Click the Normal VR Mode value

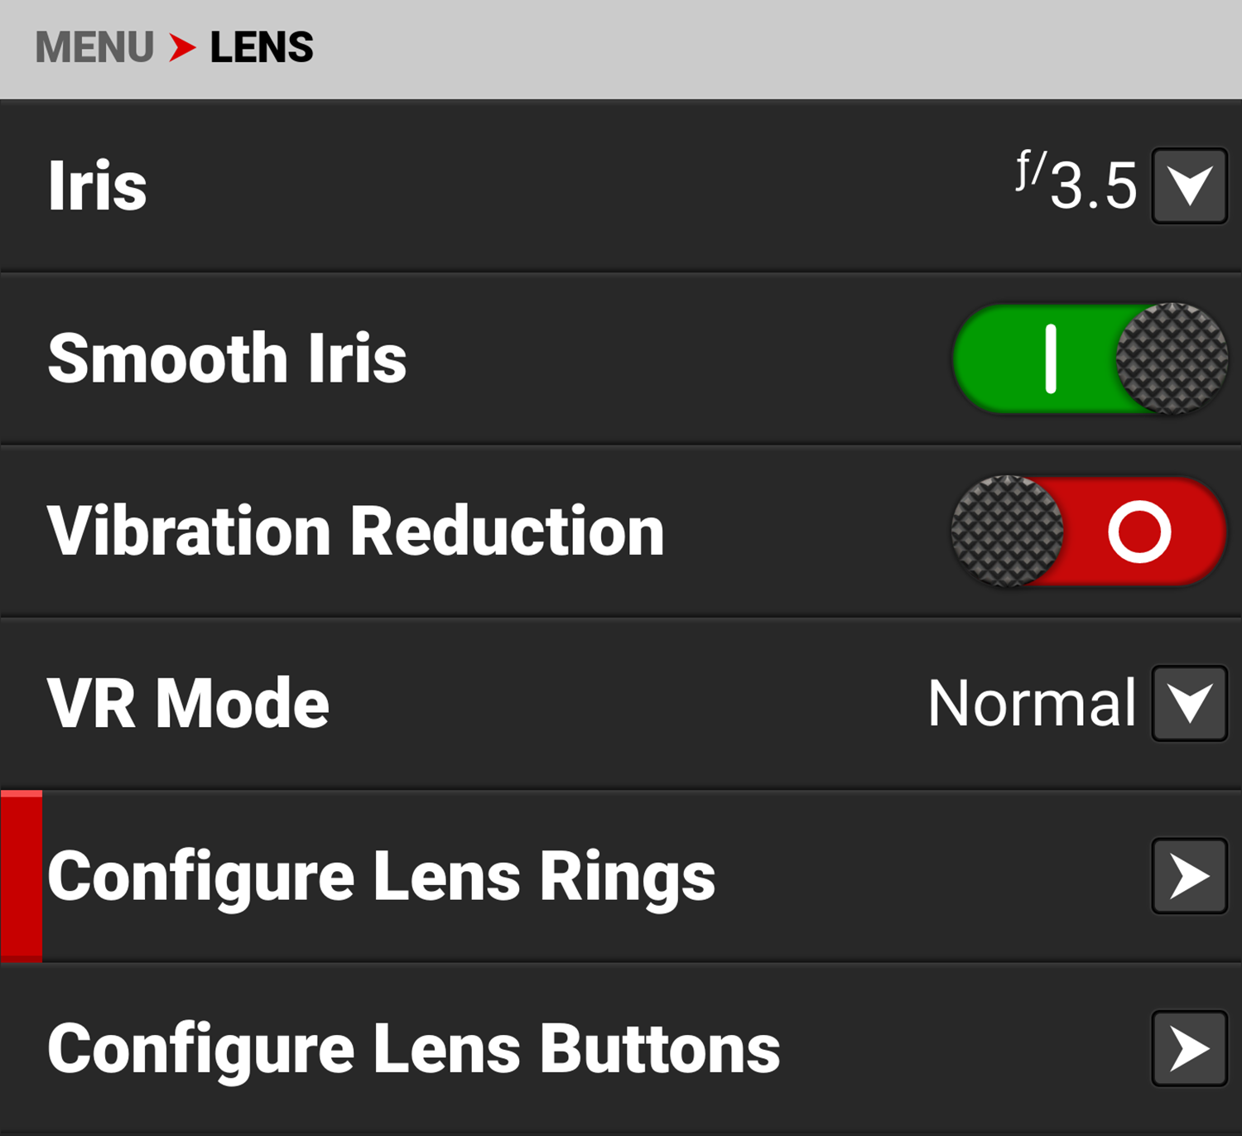pos(1032,703)
